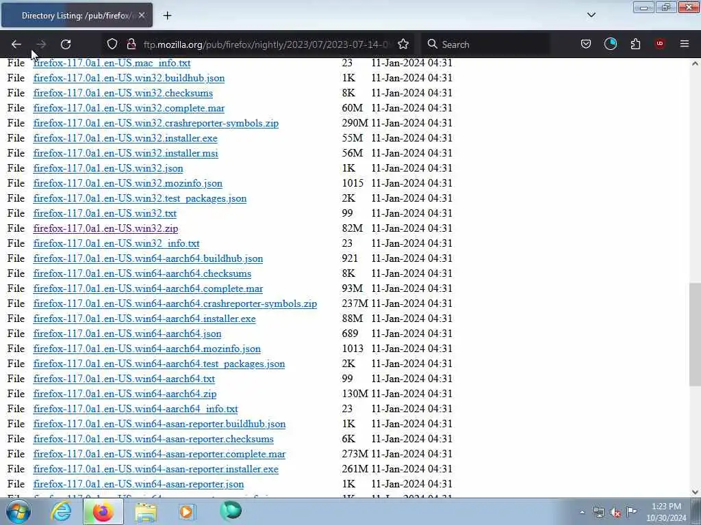Open the win64-aarch64.json link
Image resolution: width=701 pixels, height=525 pixels.
click(x=127, y=334)
